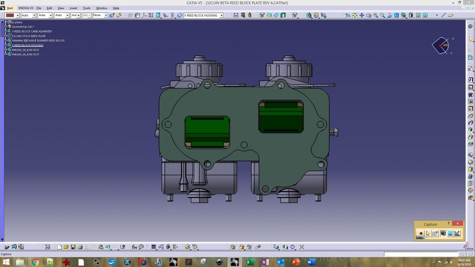
Task: Click the Measure Between icon
Action: coord(236,15)
